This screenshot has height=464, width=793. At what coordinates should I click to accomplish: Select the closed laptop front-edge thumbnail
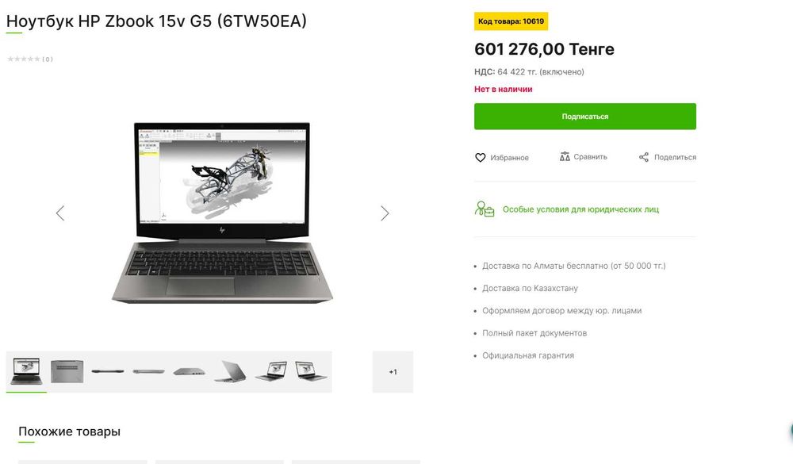tap(107, 371)
